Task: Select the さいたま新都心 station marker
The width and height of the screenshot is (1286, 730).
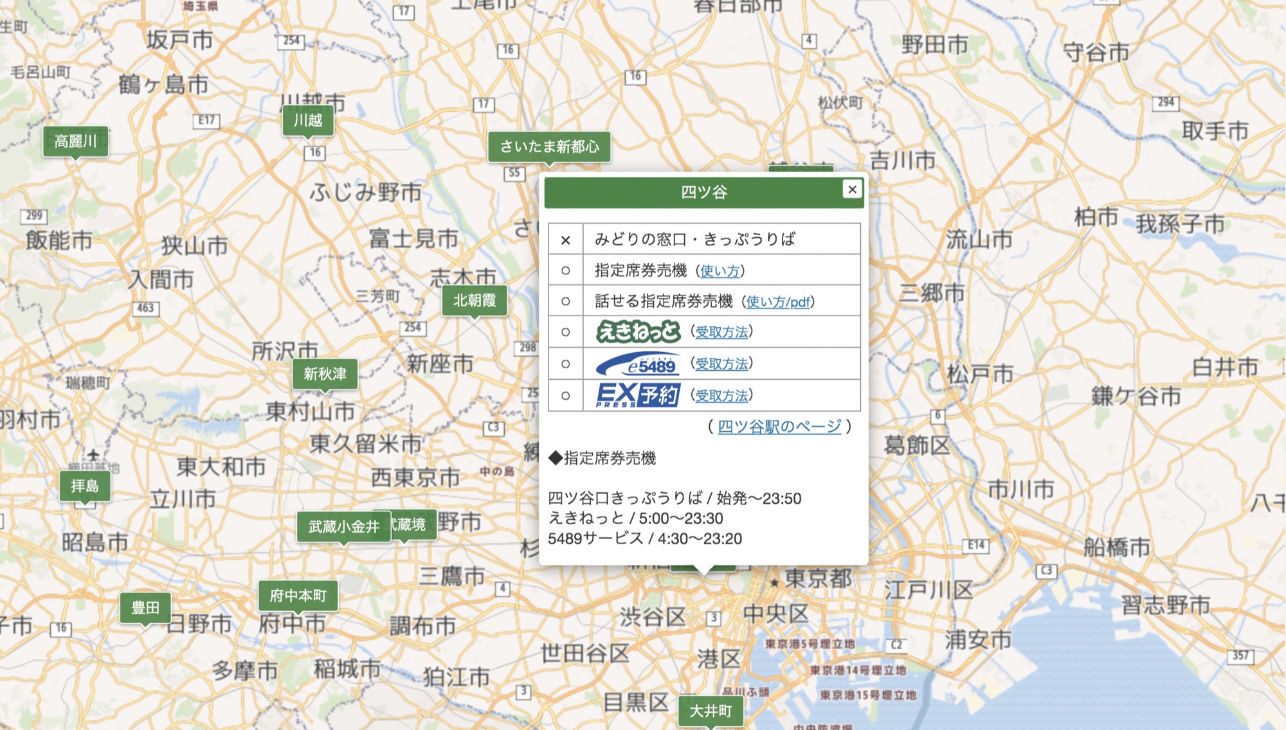Action: [x=549, y=147]
